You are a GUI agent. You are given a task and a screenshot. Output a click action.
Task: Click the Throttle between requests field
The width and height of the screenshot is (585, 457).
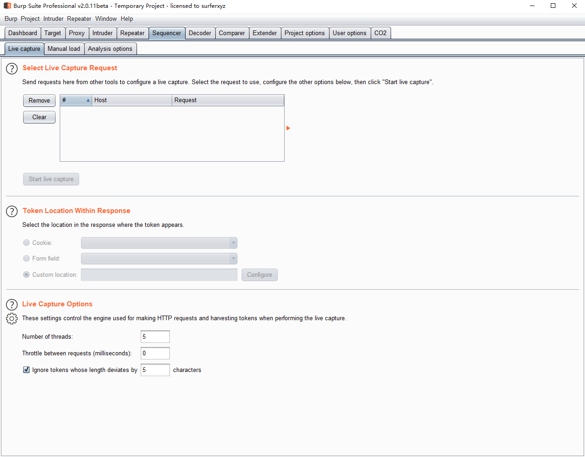tap(155, 353)
